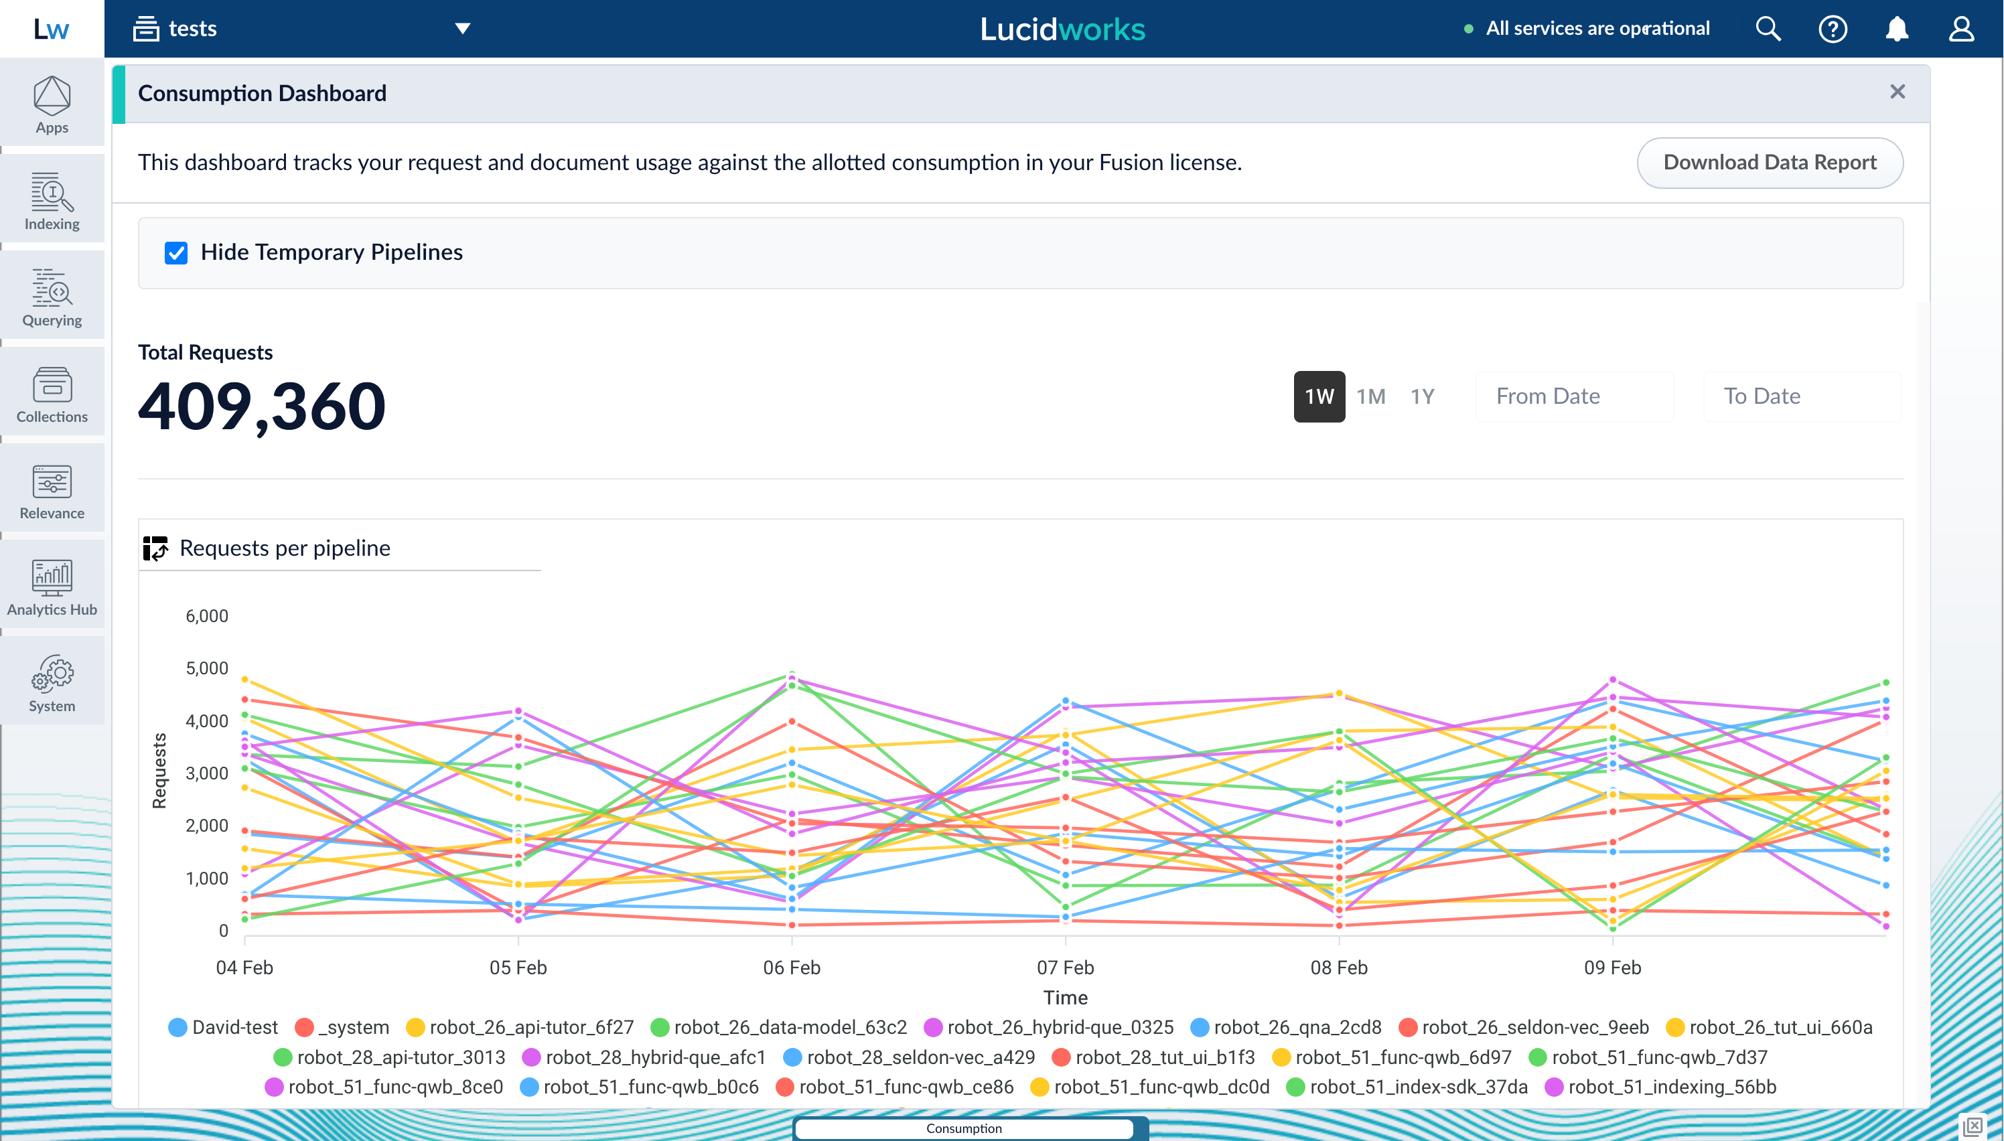Viewport: 2004px width, 1141px height.
Task: Click All services are operational status
Action: pyautogui.click(x=1587, y=29)
